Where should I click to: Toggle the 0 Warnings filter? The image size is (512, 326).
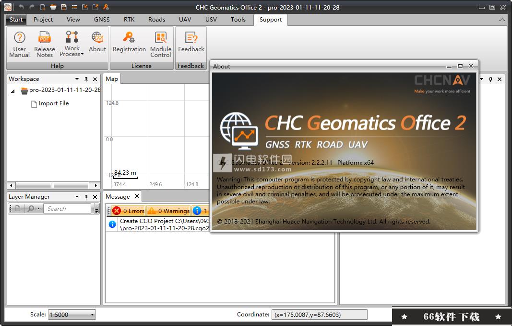168,211
